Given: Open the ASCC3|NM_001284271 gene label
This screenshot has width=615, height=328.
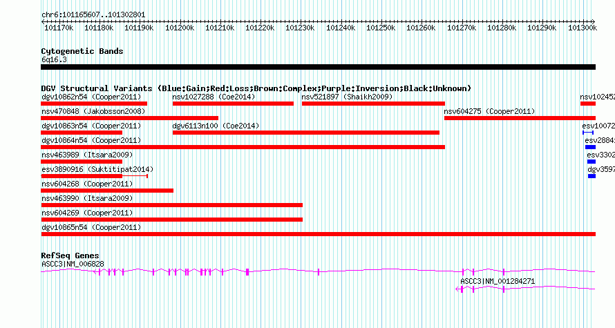Looking at the screenshot, I should tap(498, 281).
